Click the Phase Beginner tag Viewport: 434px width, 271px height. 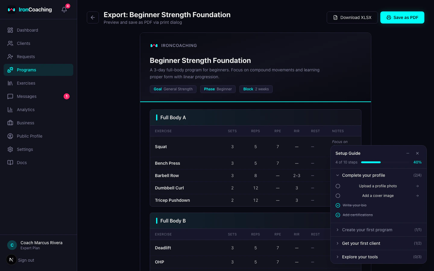(218, 89)
